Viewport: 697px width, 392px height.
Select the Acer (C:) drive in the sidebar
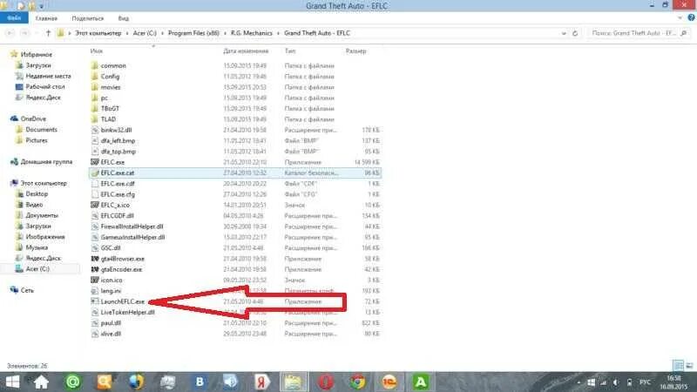37,269
